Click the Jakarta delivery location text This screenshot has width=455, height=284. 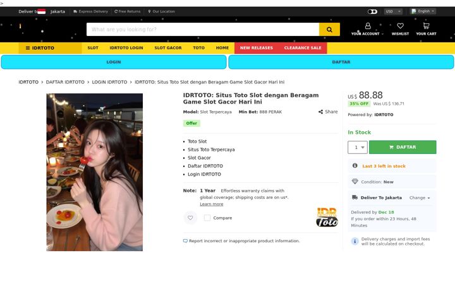58,11
